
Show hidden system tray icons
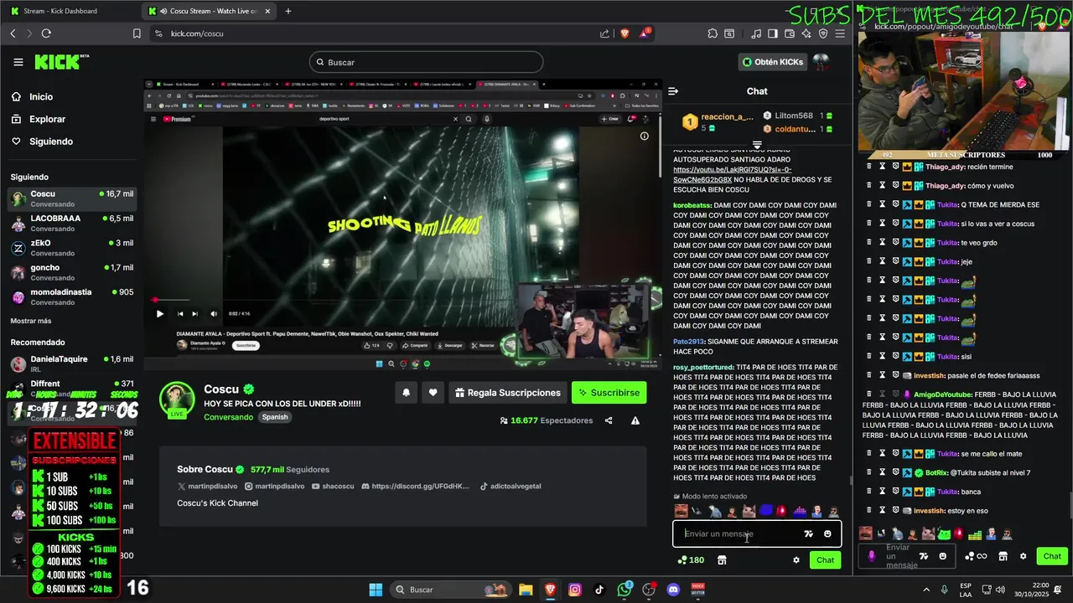pyautogui.click(x=926, y=590)
